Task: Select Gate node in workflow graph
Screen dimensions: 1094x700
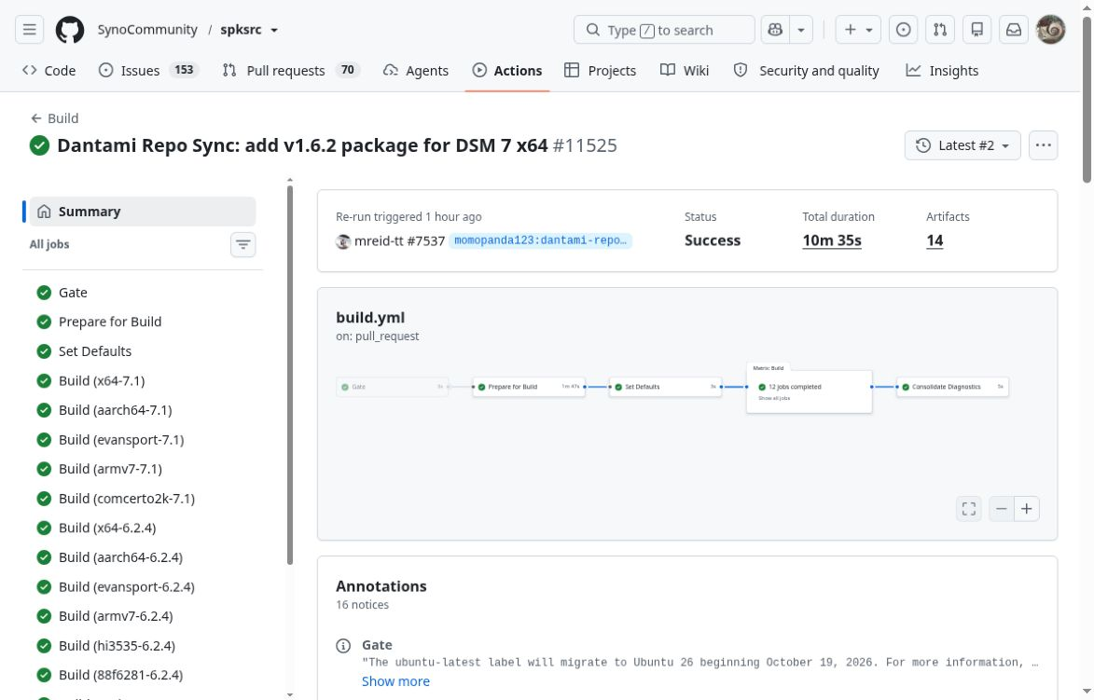Action: [x=392, y=387]
